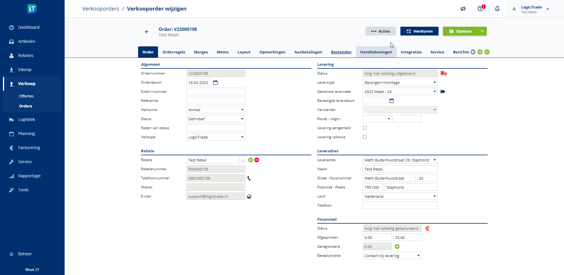Screen dimensions: 564x275
Task: Open Facturering in the sidebar
Action: click(29, 148)
